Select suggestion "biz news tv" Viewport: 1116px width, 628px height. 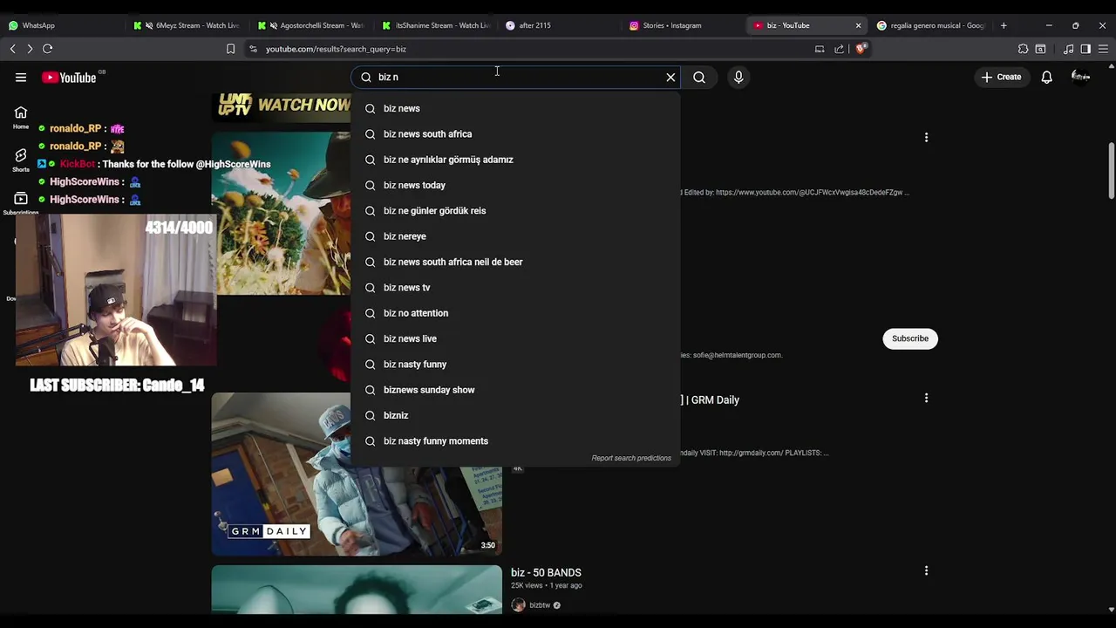[x=515, y=288]
